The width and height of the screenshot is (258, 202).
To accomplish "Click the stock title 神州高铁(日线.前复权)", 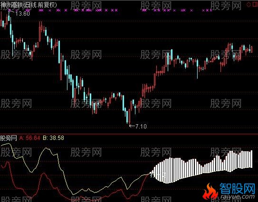I will [29, 5].
